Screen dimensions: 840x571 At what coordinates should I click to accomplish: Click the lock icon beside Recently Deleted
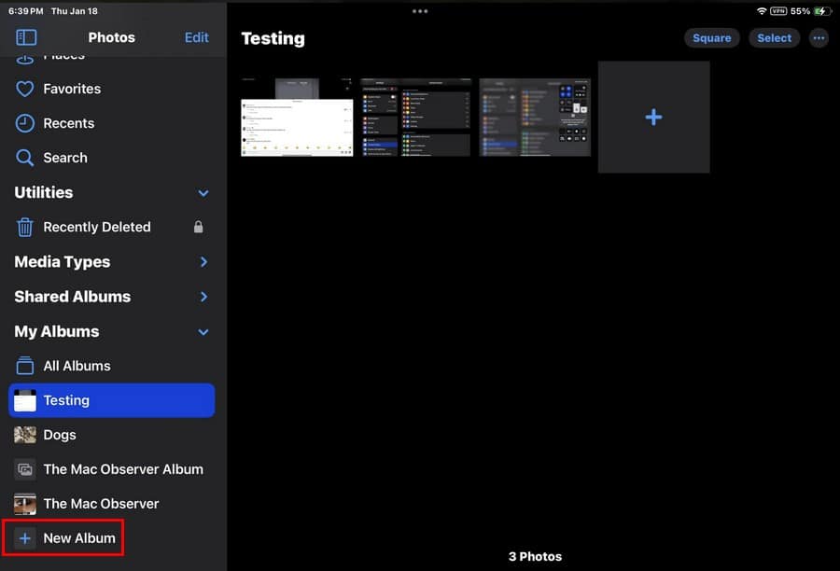[x=198, y=227]
